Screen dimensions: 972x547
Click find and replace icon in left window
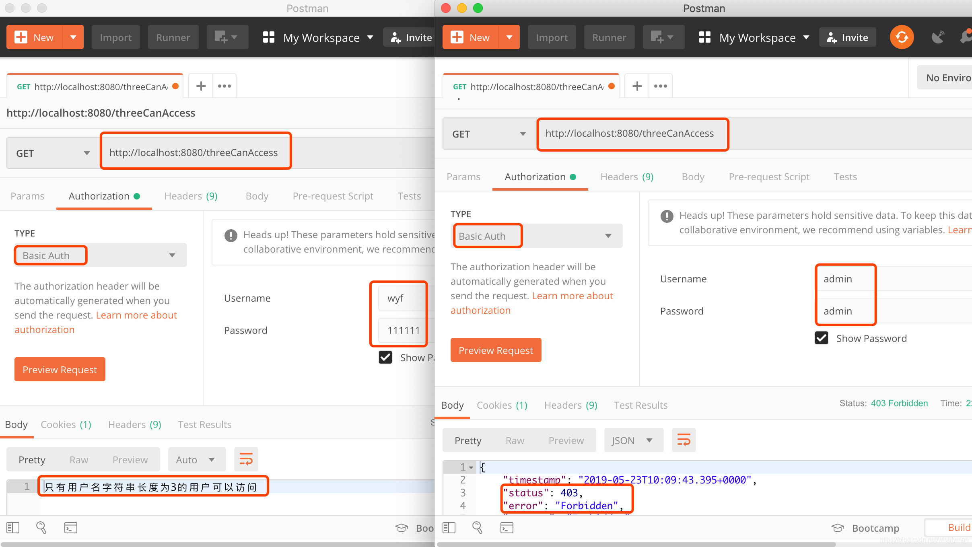41,528
